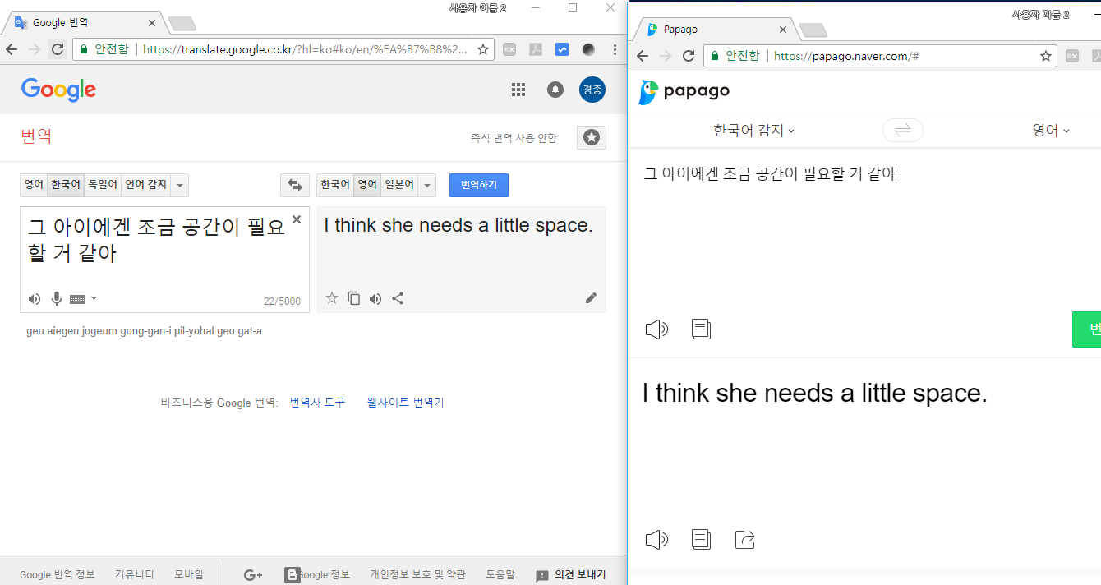Expand the 영어 target language dropdown in Papago
The width and height of the screenshot is (1101, 585).
(1051, 130)
